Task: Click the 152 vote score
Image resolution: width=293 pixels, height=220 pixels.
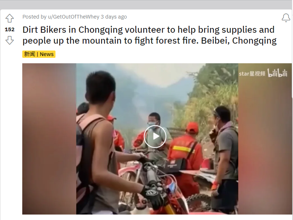Action: coord(9,29)
